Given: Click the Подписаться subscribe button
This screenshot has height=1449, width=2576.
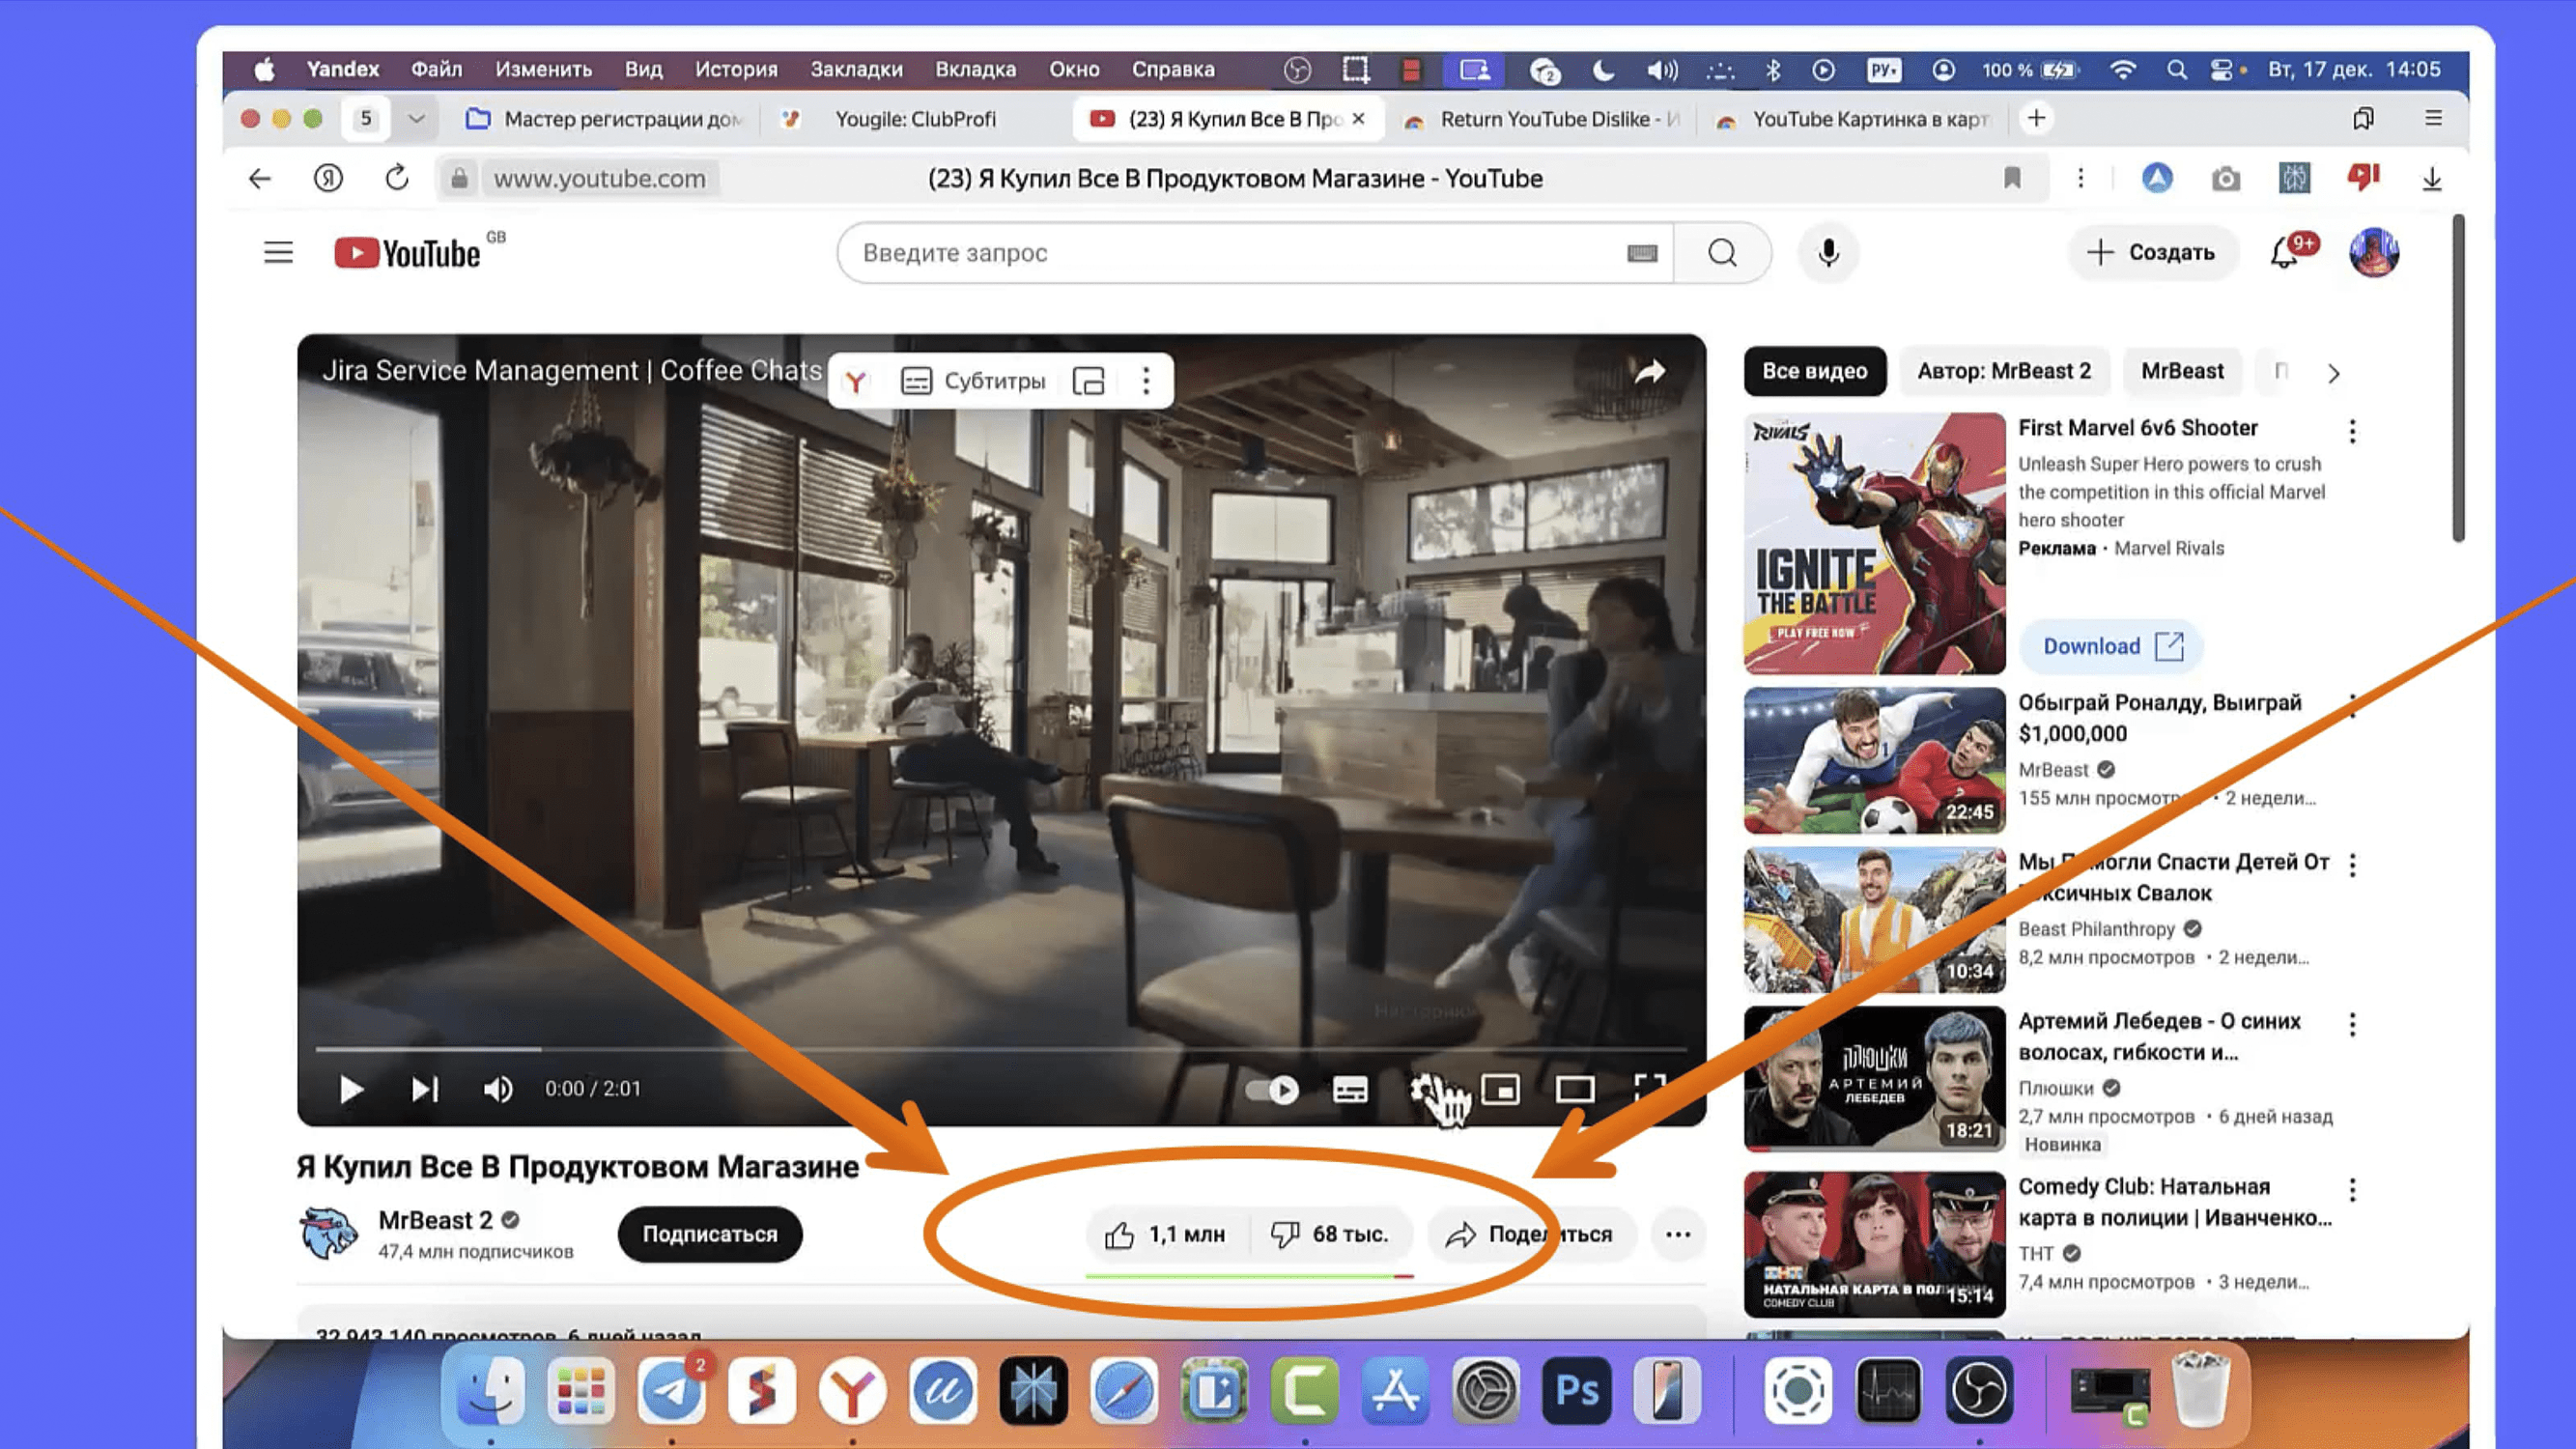Looking at the screenshot, I should pos(709,1234).
